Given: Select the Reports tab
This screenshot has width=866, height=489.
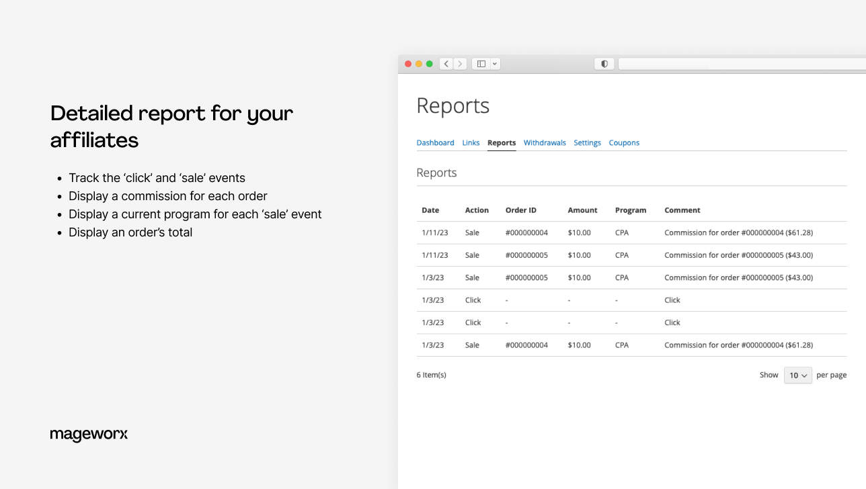Looking at the screenshot, I should coord(502,142).
